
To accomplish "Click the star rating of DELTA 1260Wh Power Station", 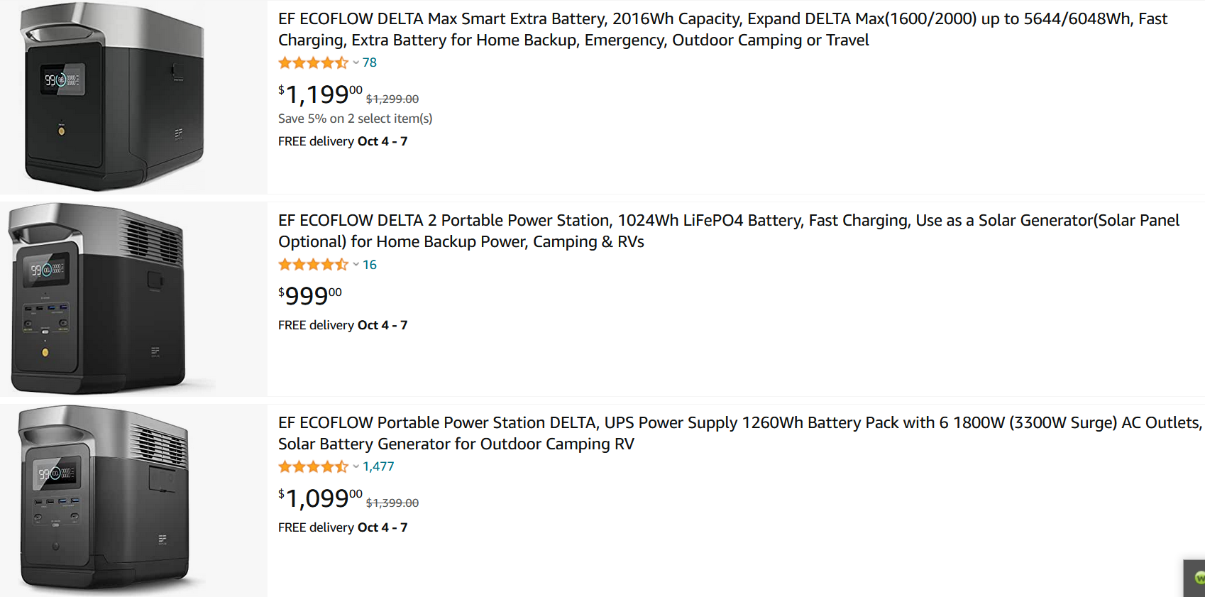I will [x=313, y=466].
